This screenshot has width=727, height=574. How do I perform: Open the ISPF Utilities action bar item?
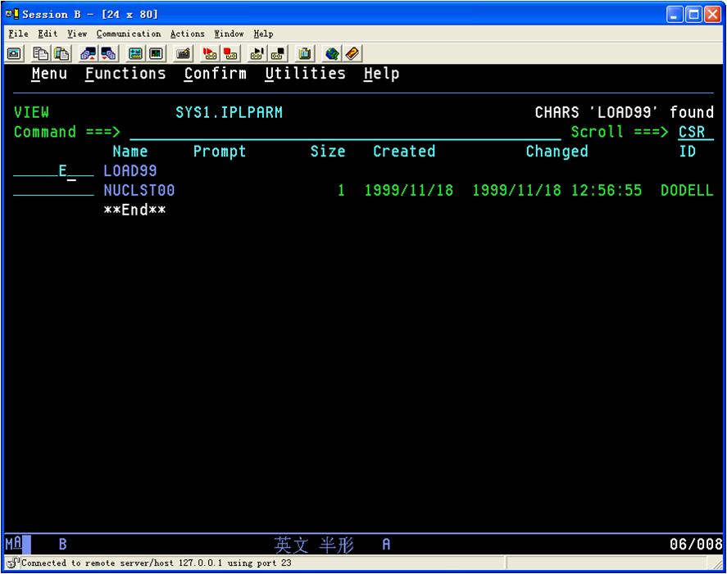(305, 74)
